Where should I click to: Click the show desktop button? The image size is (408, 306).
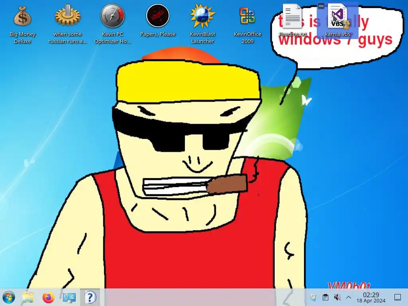coord(398,297)
